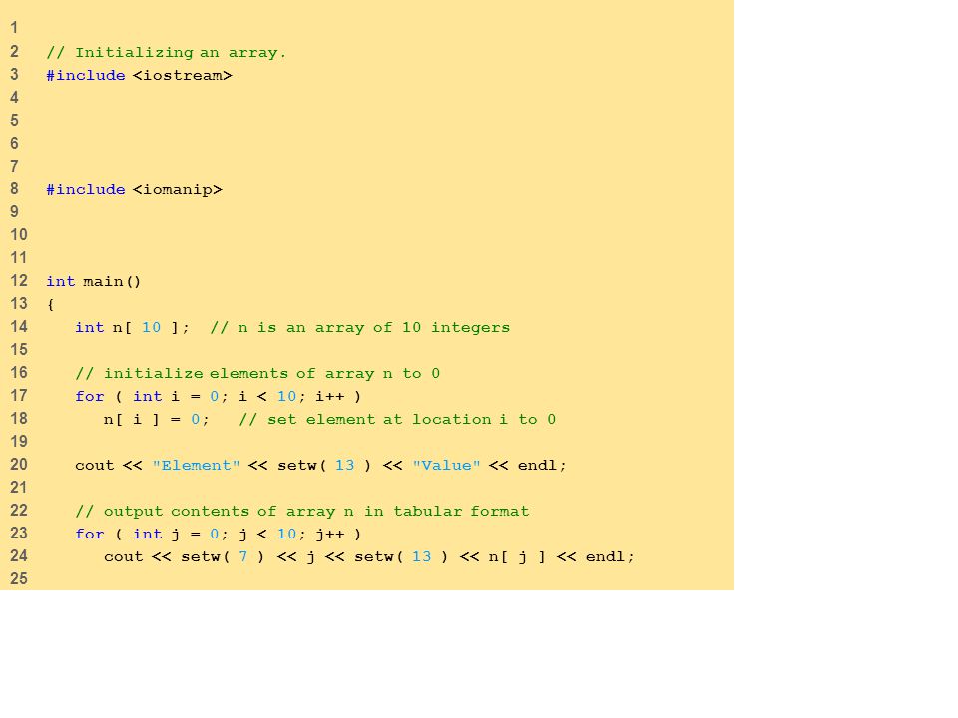Click the 'for ( int j = 0; j < 10; j++ )' loop
The height and width of the screenshot is (718, 958).
(x=219, y=535)
